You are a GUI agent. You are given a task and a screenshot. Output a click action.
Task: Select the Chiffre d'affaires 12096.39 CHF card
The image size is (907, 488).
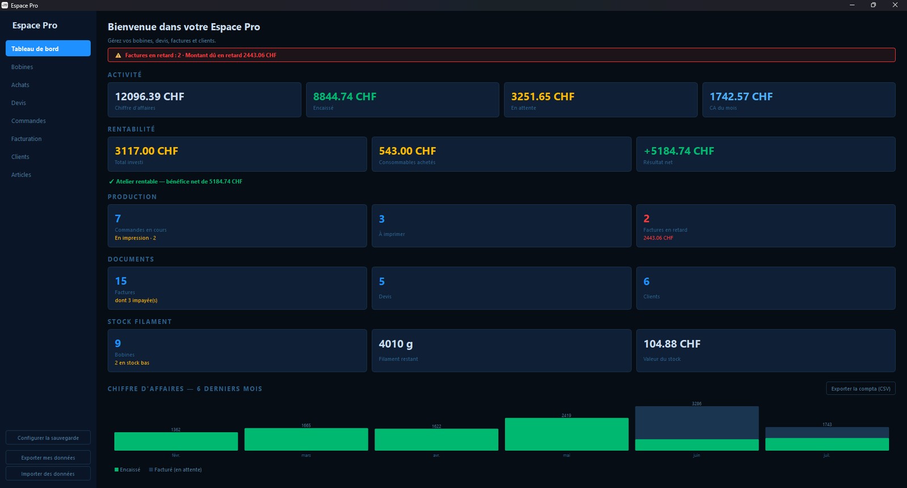[x=204, y=100]
